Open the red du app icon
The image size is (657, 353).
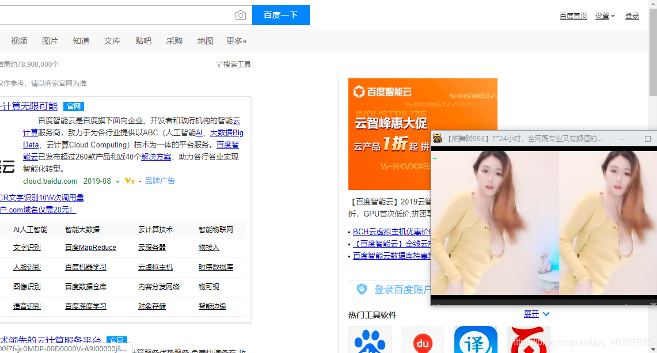[x=423, y=340]
